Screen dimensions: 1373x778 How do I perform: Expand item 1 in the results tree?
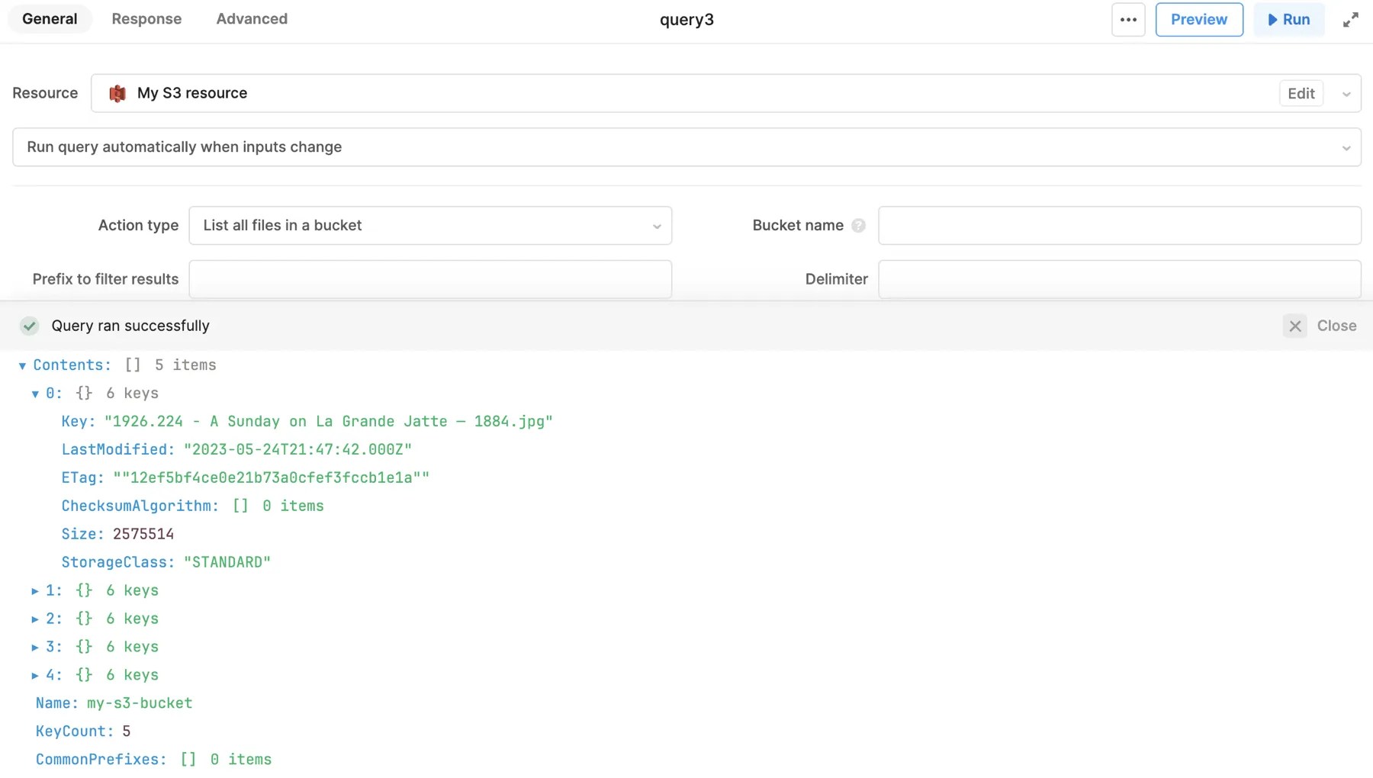click(x=34, y=590)
